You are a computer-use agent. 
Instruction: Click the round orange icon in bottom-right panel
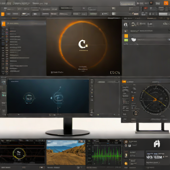(126, 163)
